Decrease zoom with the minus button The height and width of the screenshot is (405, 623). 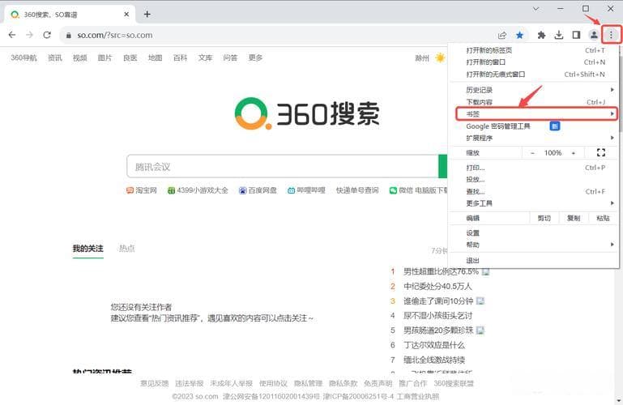532,153
